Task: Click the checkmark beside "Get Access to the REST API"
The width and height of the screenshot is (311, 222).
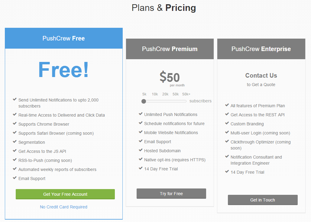Action: pos(227,114)
